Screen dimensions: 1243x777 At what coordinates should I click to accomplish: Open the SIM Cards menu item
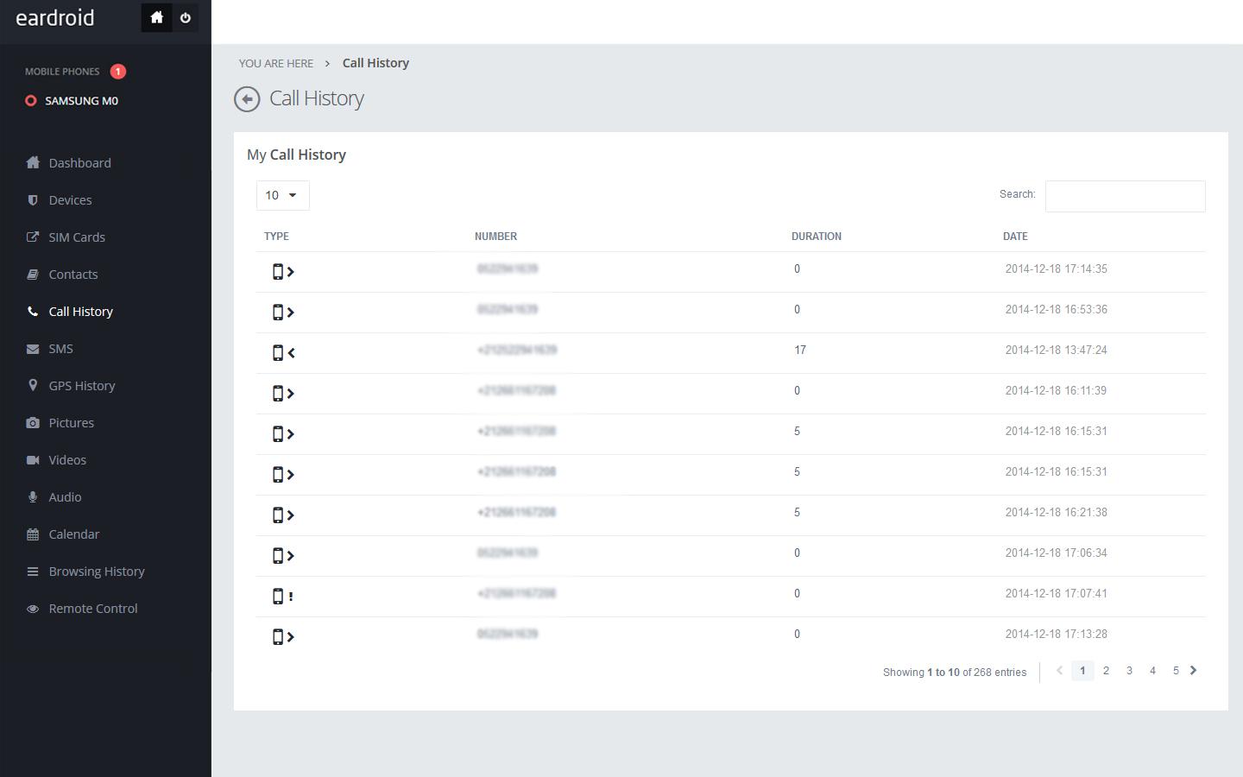(77, 237)
